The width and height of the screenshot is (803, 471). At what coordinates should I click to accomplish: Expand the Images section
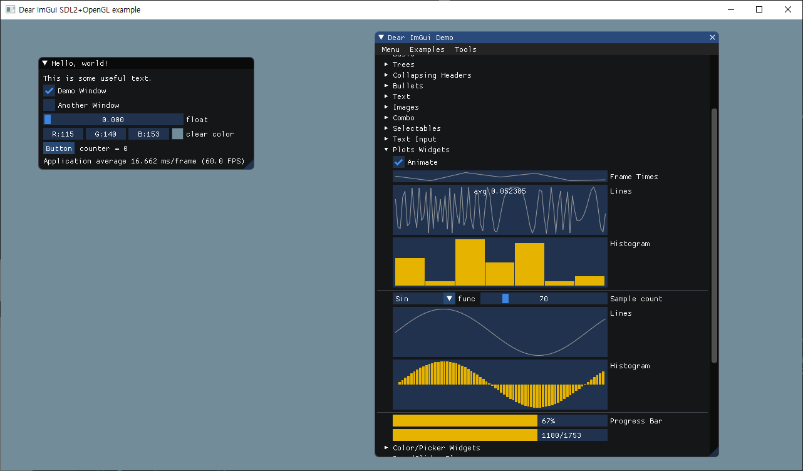401,107
